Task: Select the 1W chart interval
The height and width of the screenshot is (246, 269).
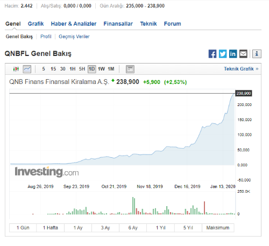Action: (101, 69)
